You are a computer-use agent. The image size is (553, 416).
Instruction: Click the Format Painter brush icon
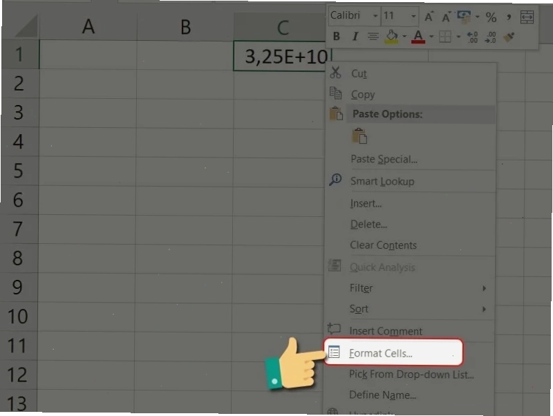509,37
